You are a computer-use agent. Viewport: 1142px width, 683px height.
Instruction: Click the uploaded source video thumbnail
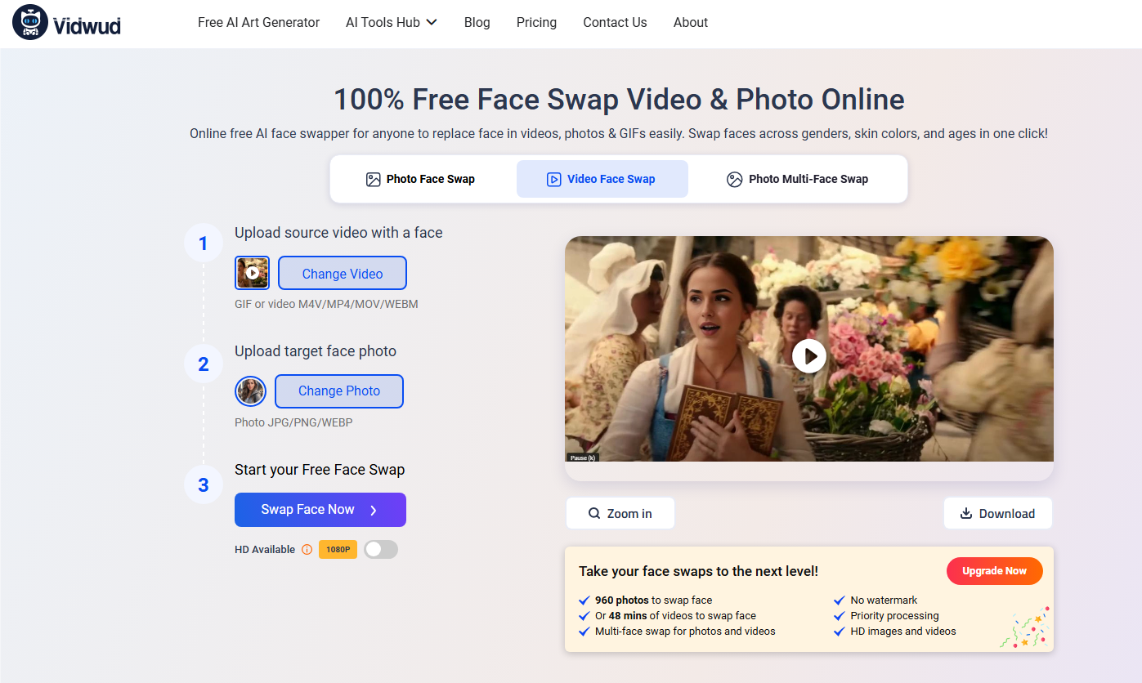(x=253, y=273)
